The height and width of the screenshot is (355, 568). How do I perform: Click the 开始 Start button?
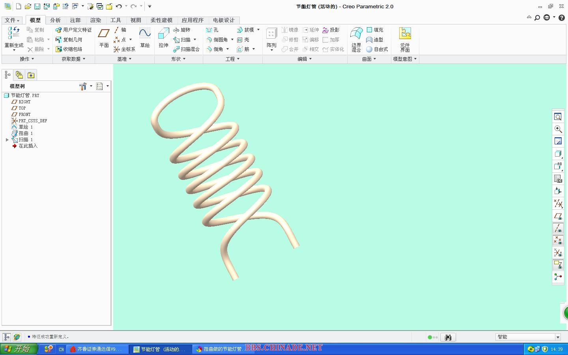[x=19, y=349]
